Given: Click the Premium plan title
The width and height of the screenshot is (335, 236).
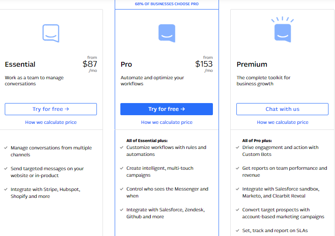Looking at the screenshot, I should pyautogui.click(x=252, y=65).
